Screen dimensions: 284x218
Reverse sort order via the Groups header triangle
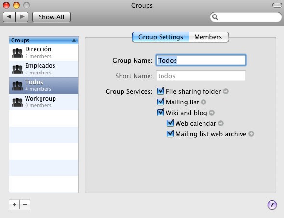(74, 40)
